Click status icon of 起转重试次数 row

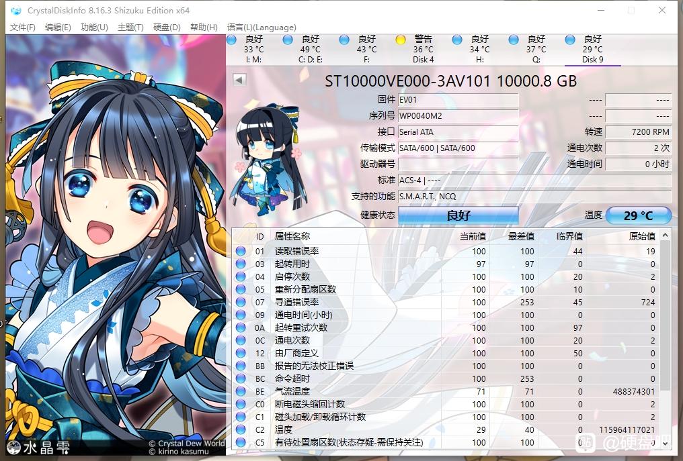[241, 327]
